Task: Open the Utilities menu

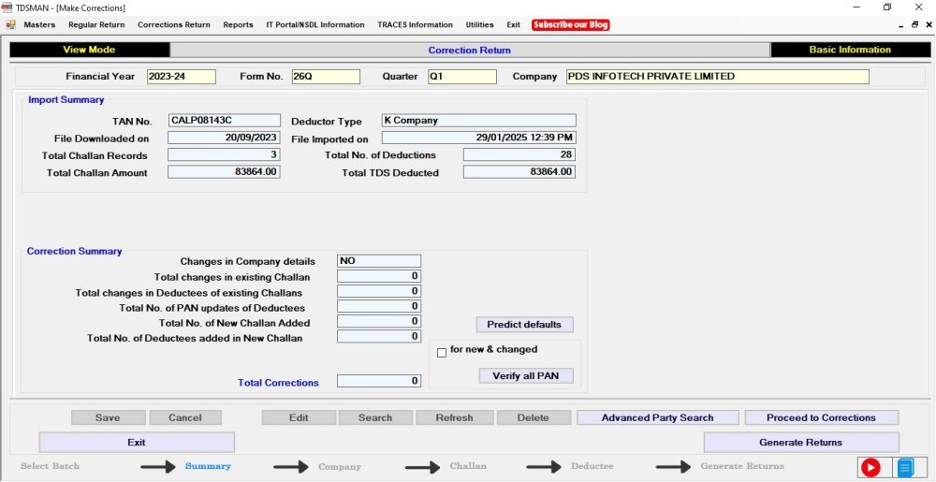Action: pos(479,25)
